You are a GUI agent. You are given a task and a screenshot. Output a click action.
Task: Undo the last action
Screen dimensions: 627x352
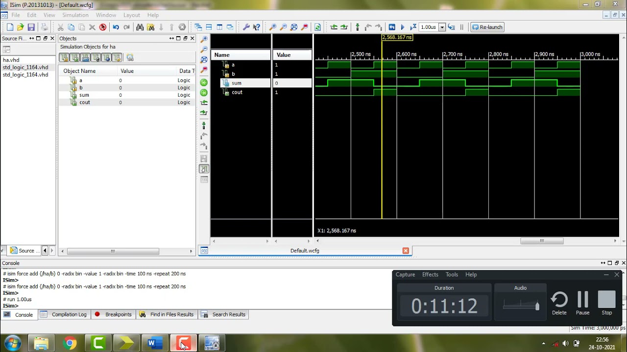tap(116, 27)
